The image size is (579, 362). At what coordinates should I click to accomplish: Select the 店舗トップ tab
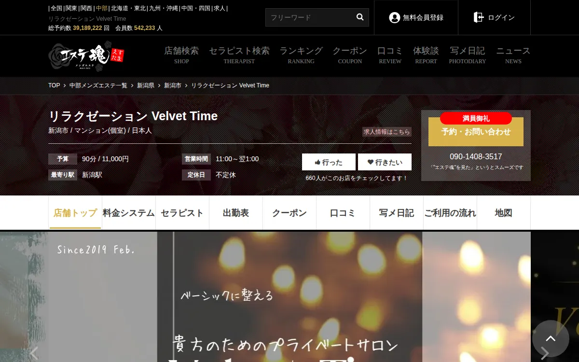point(75,213)
